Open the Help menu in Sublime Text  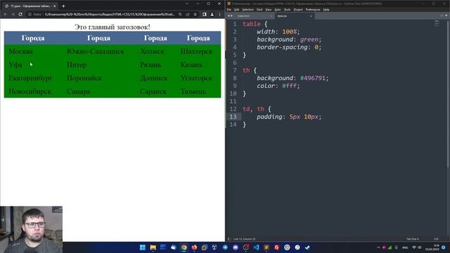pos(326,9)
